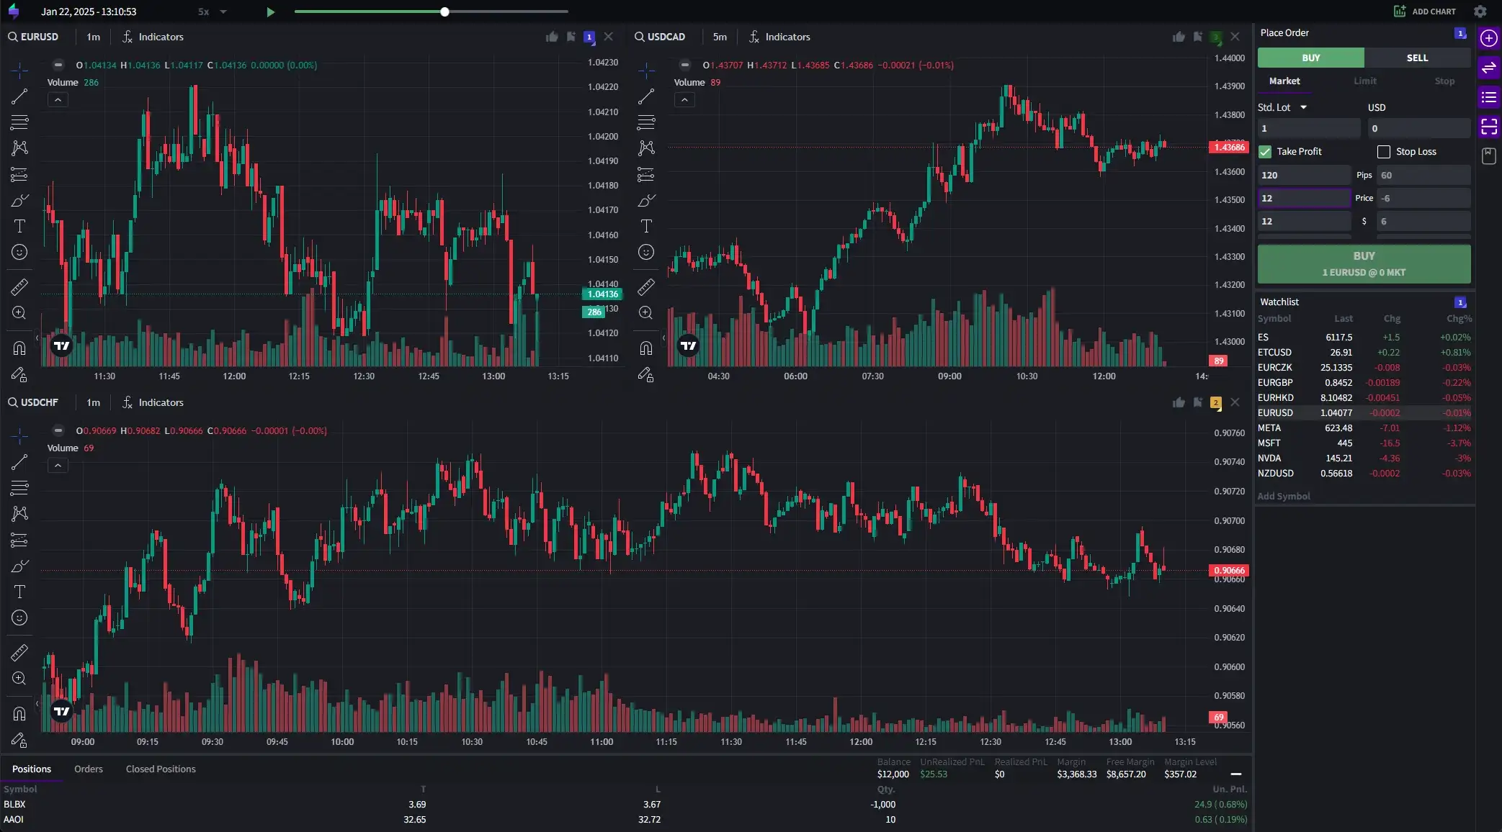Collapse the USDCHF volume pane chevron

tap(57, 465)
